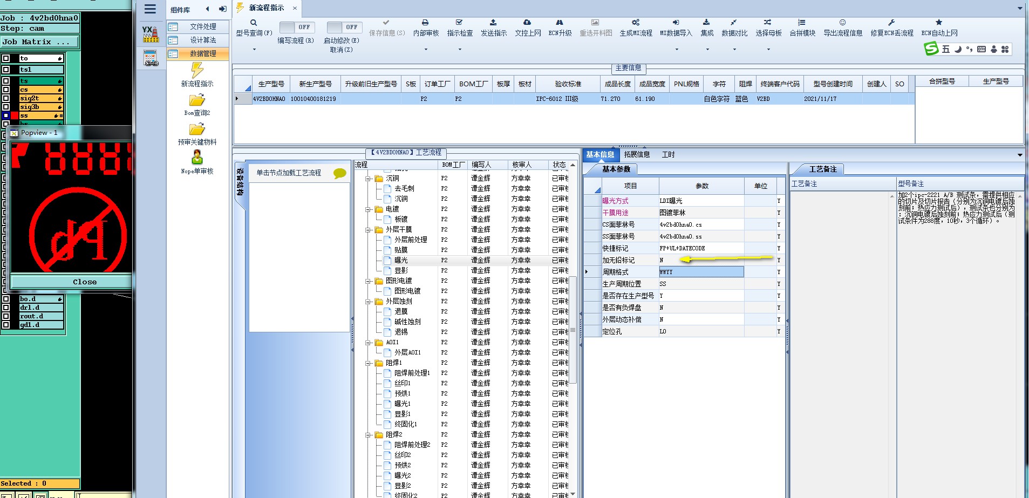Collapse the 外层蚀刻 tree folder
Screen dimensions: 1029x498
point(369,302)
